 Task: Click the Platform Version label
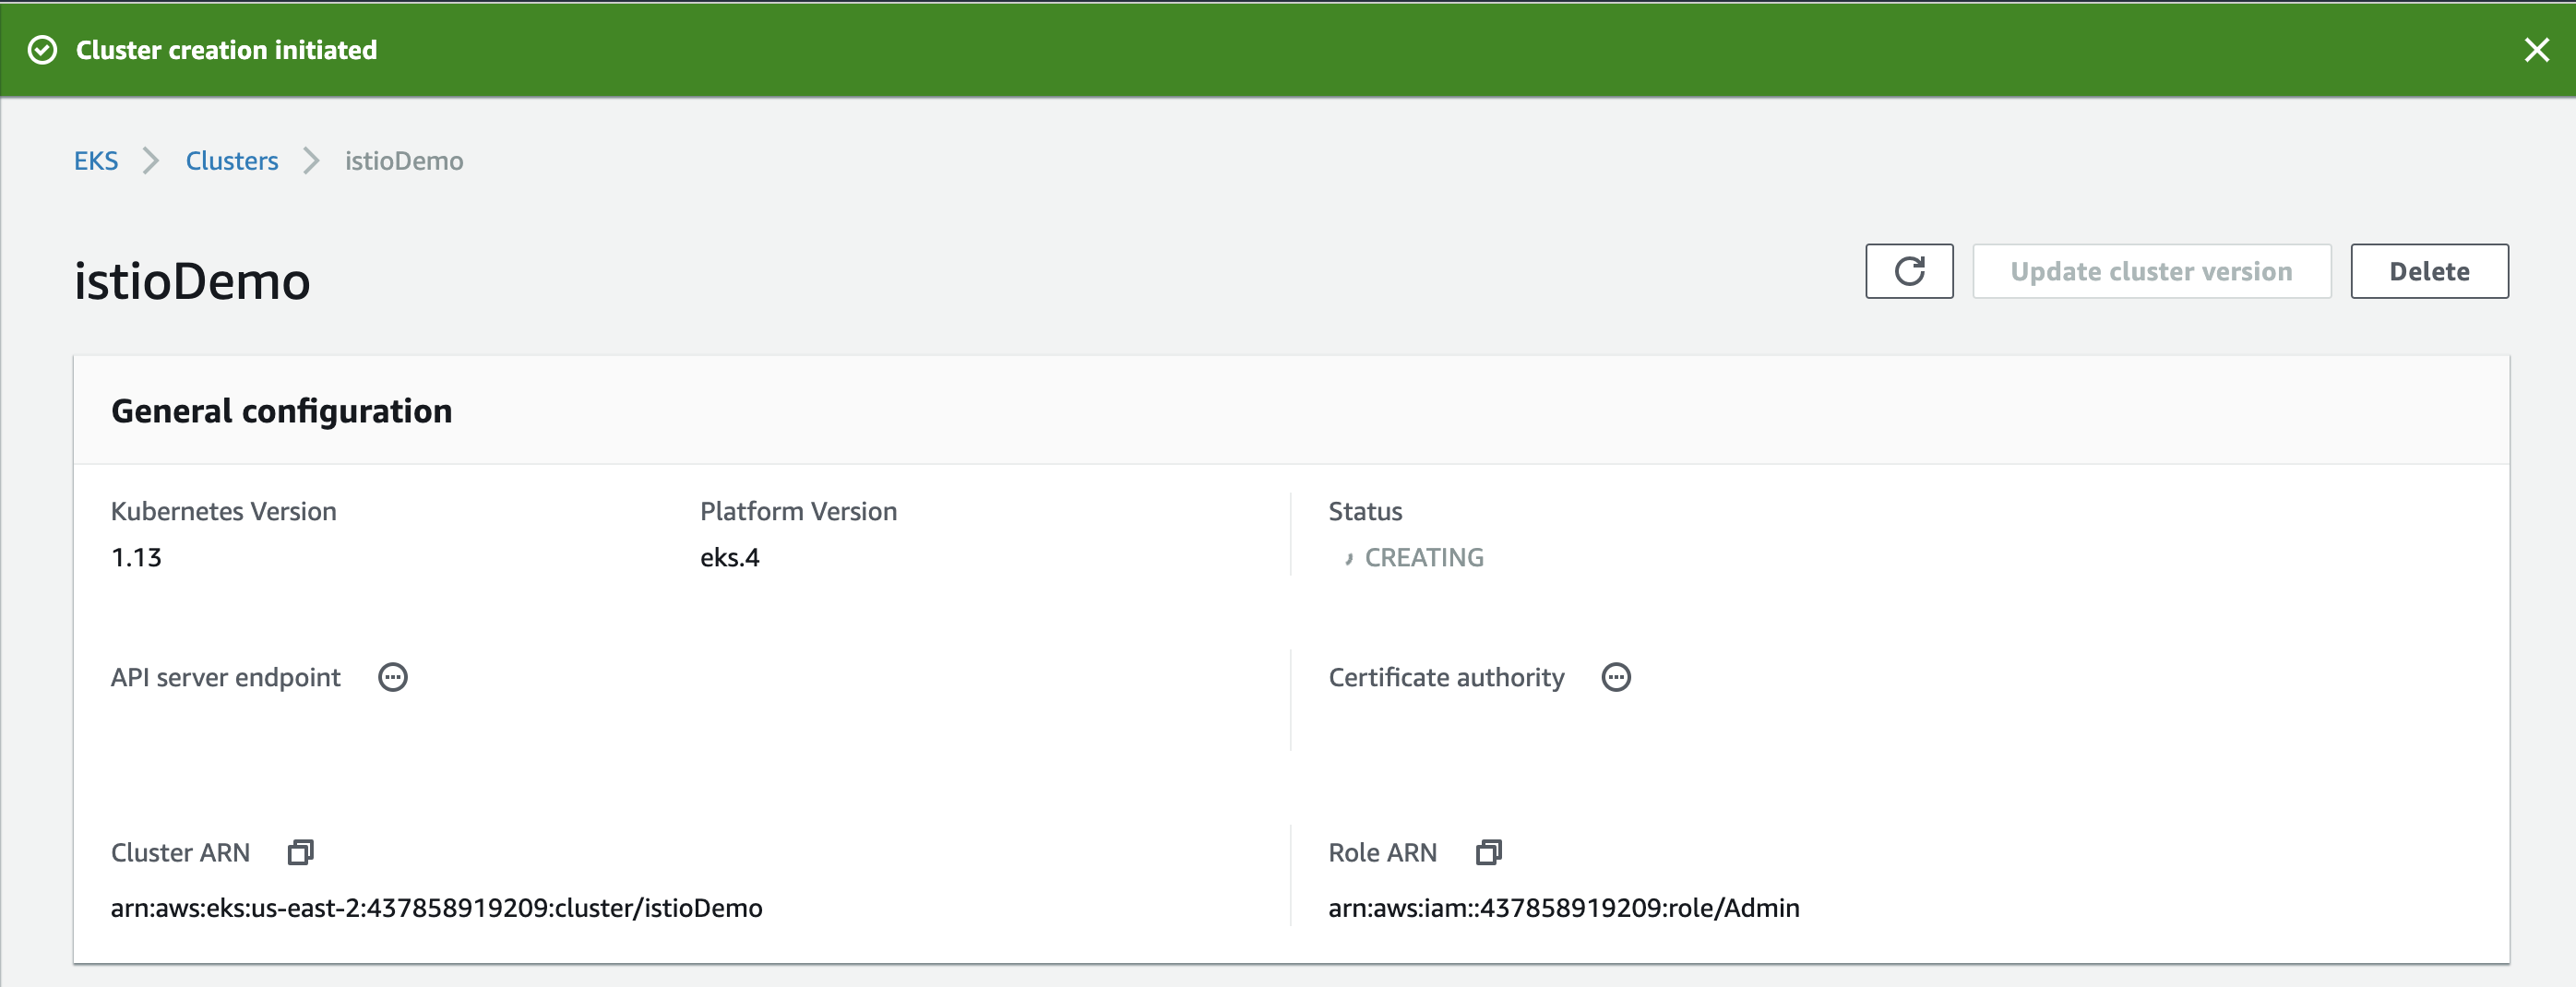point(798,511)
